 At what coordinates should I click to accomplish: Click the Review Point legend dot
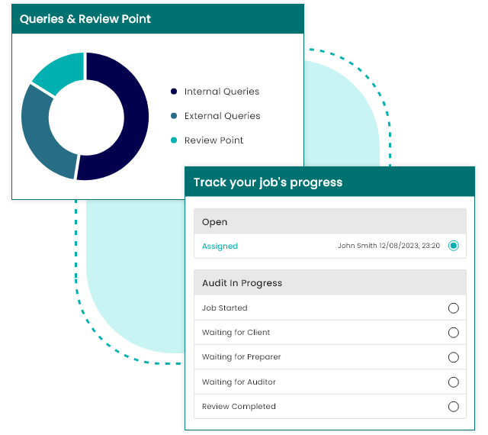(x=174, y=140)
